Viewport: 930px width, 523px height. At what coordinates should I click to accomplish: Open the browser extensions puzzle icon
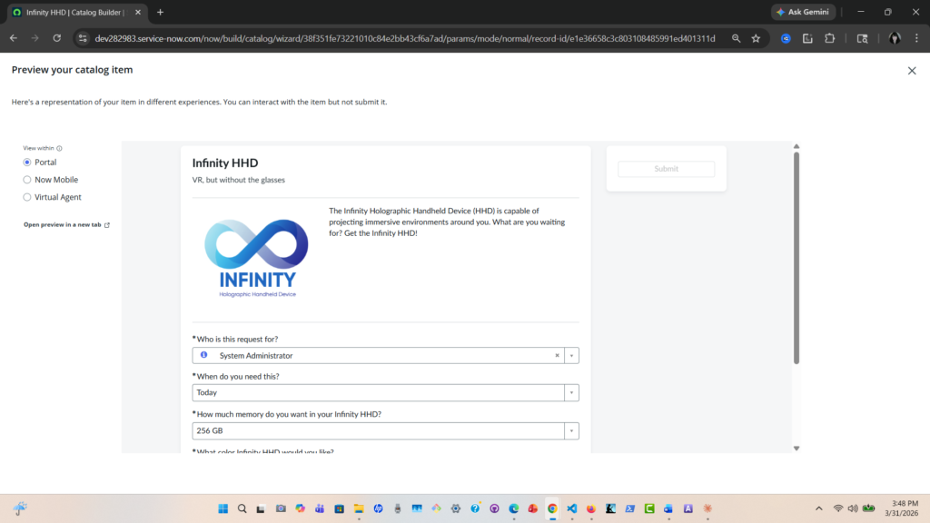(x=829, y=38)
